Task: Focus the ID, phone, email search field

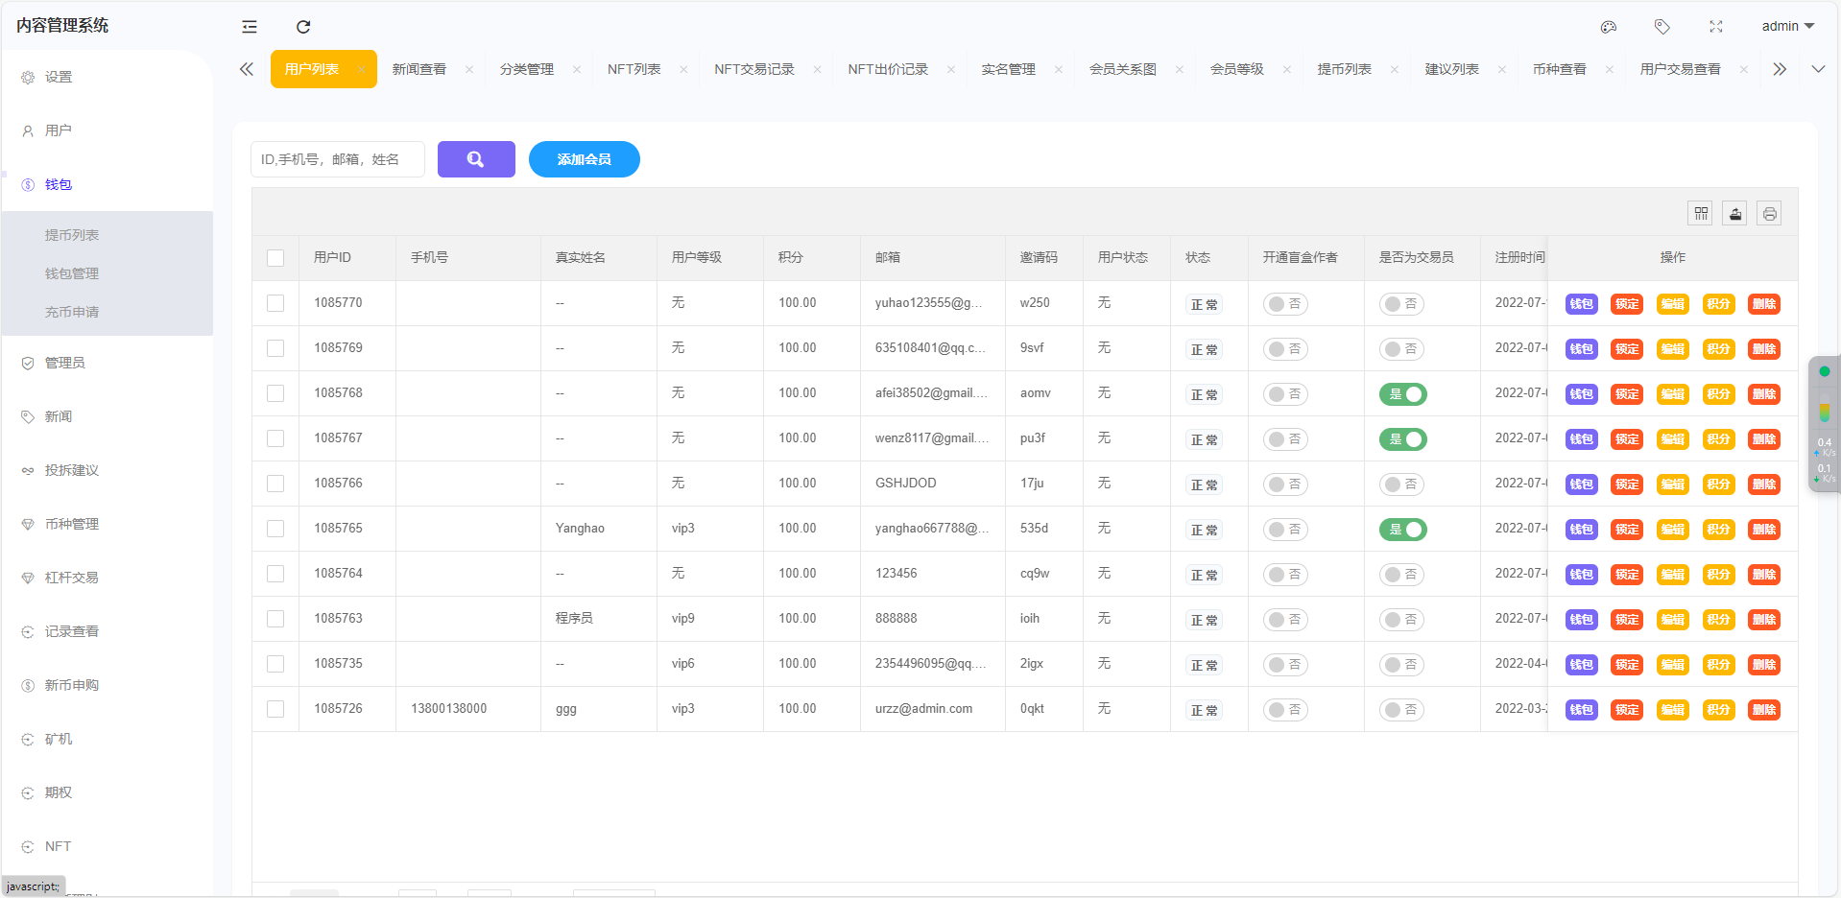Action: pyautogui.click(x=338, y=159)
